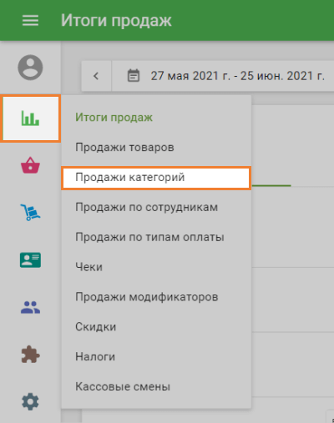Open Скидки menu item
Screen dimensions: 334x423
click(156, 327)
